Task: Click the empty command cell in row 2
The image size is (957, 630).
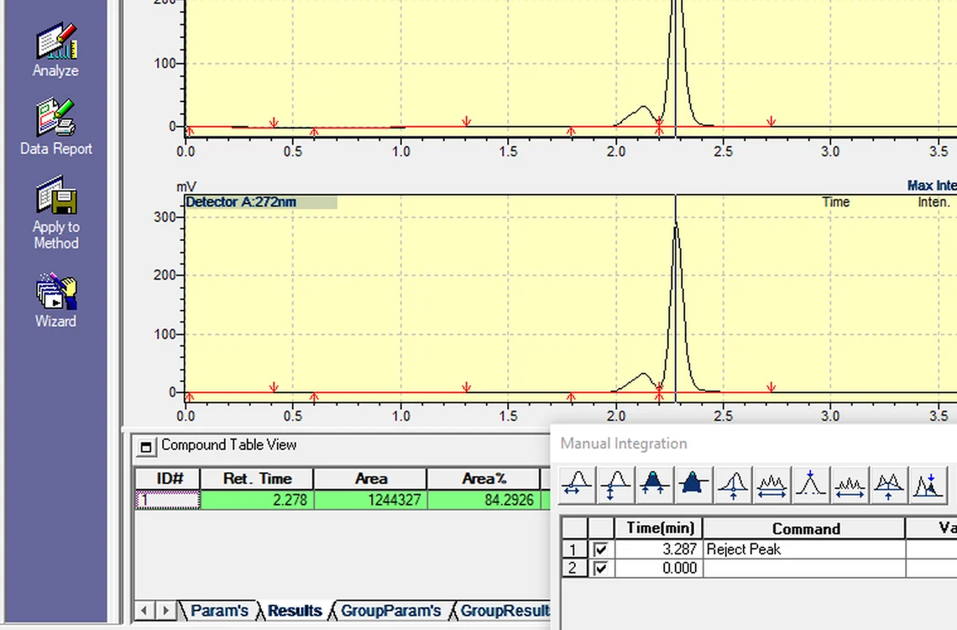Action: 804,569
